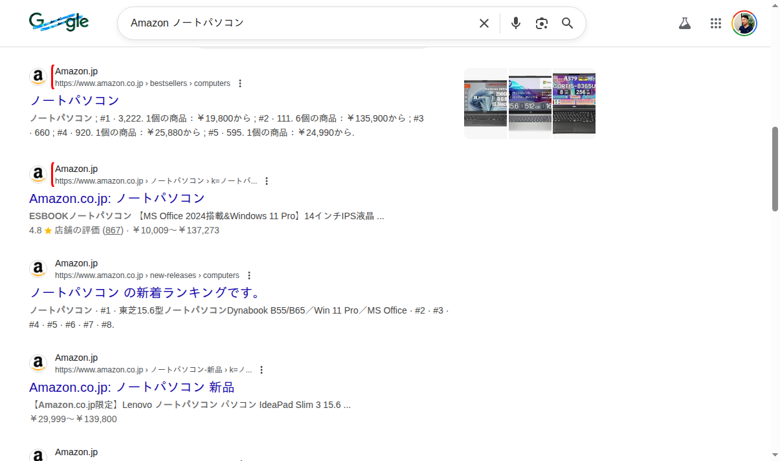Activate voice search with the microphone icon
Screen dimensions: 780x461
click(515, 23)
